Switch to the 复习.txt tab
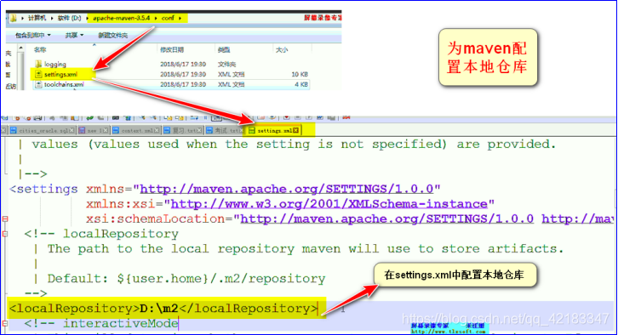The image size is (618, 335). 183,130
